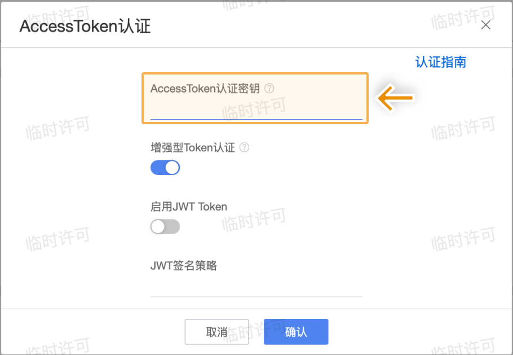Disable the 增强型Token认证 switch
513x355 pixels.
(x=165, y=168)
